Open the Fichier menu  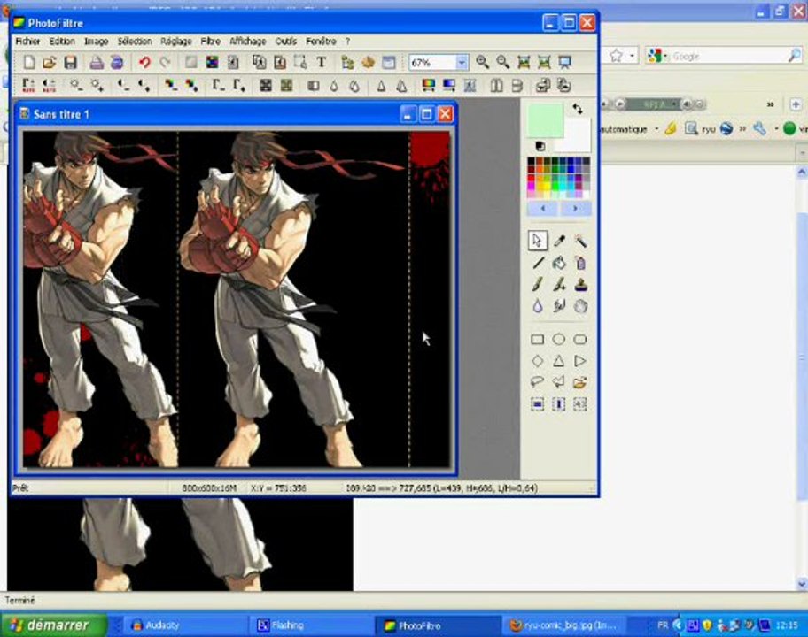tap(27, 42)
